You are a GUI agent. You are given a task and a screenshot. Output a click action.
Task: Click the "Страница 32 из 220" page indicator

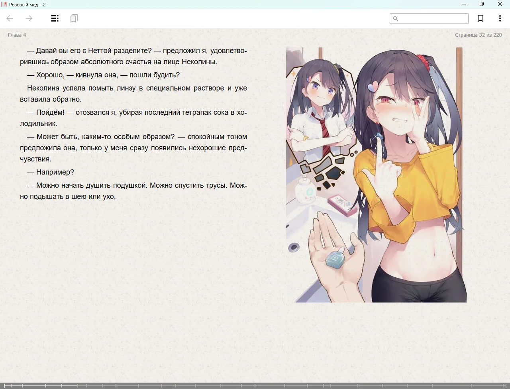click(478, 35)
